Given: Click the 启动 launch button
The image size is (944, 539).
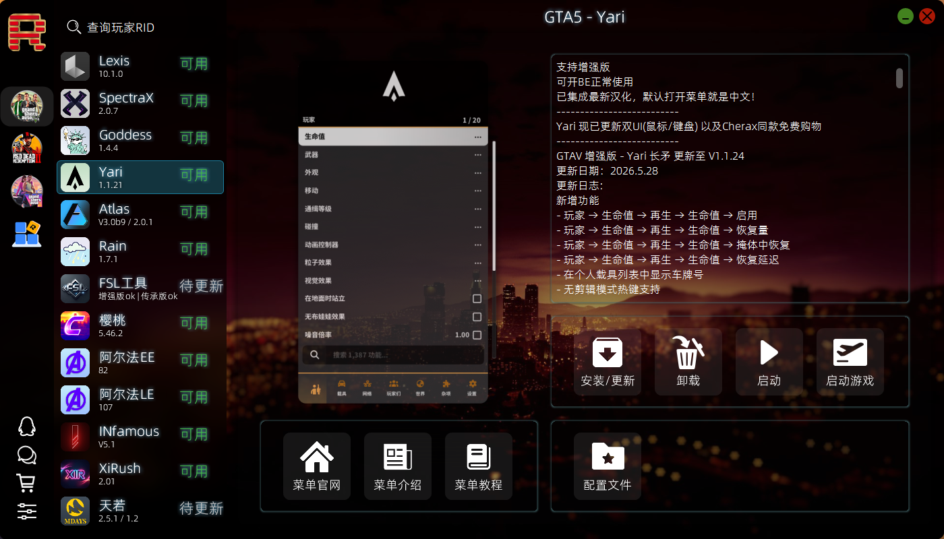Looking at the screenshot, I should (769, 362).
